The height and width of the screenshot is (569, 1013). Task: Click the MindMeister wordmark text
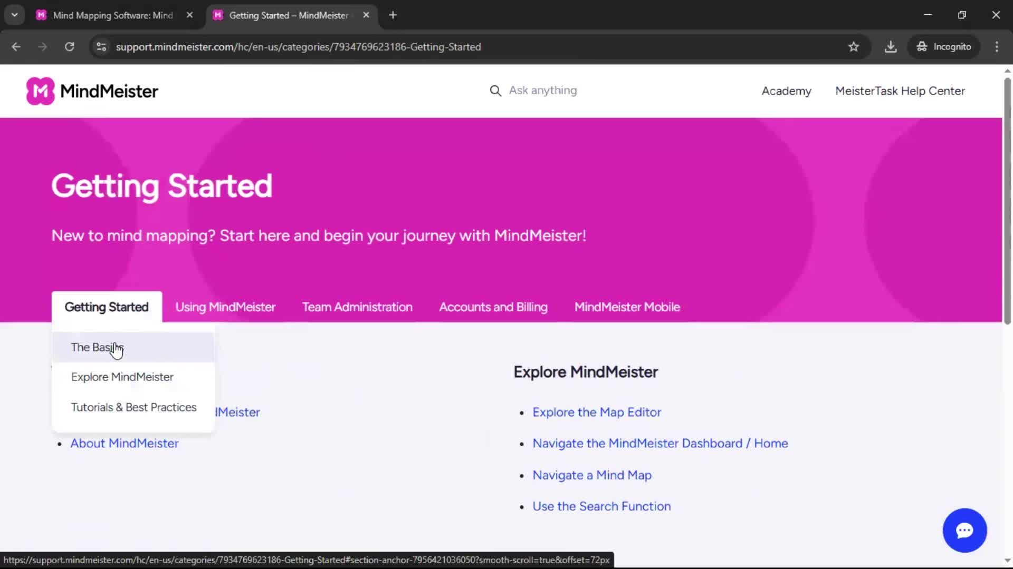(109, 91)
